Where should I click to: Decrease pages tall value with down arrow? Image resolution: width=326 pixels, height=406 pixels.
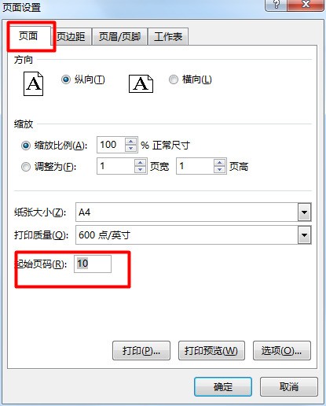pos(219,169)
